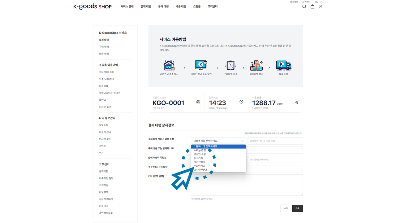Open the KO language selector
Screen dimensions: 396x223
(318, 2)
